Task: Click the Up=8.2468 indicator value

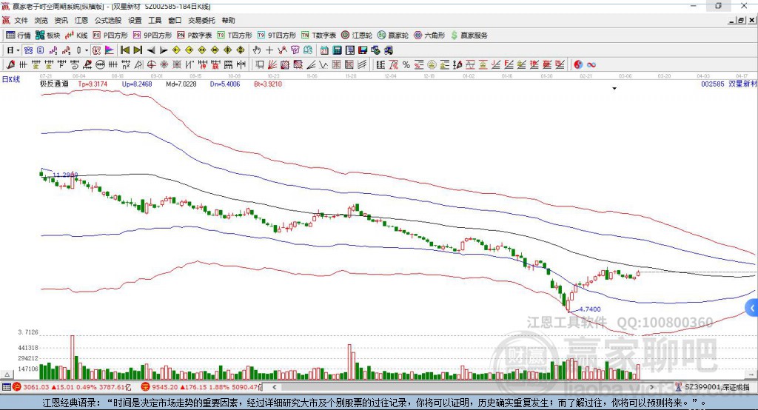Action: point(137,84)
